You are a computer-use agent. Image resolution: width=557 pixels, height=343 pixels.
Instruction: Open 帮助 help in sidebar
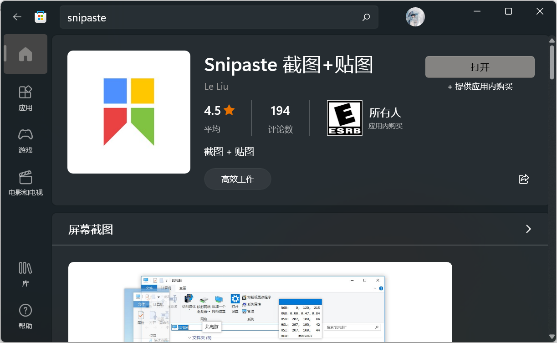(26, 316)
